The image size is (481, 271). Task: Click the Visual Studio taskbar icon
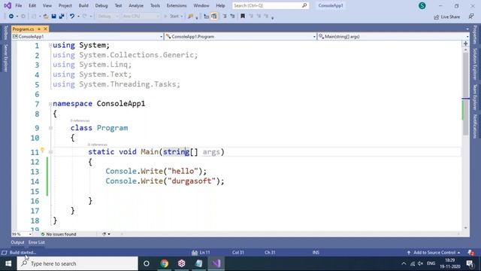click(216, 263)
